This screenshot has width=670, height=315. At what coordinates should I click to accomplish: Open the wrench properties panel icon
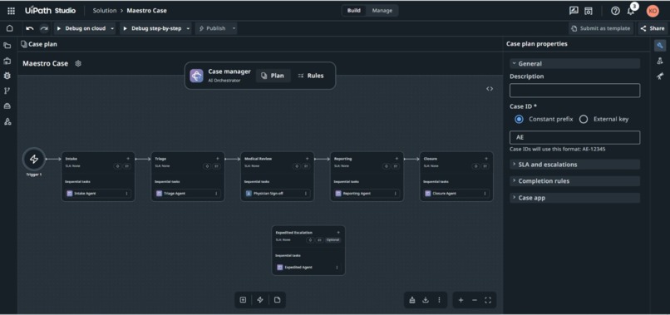pos(660,46)
